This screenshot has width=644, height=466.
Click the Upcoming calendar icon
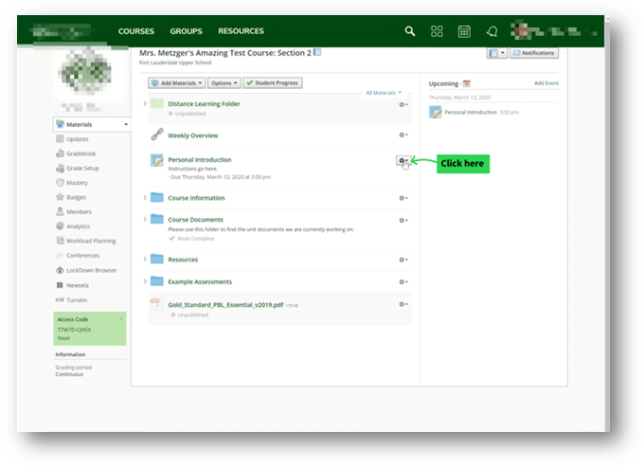click(x=467, y=83)
